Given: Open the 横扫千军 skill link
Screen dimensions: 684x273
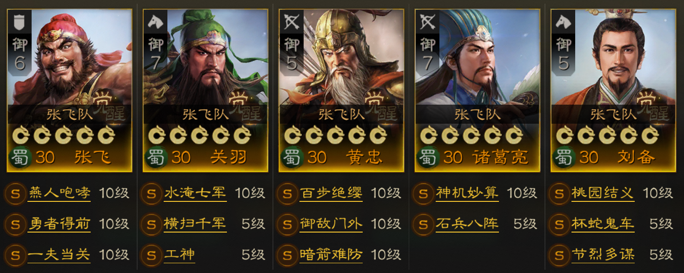Looking at the screenshot, I should coord(195,224).
